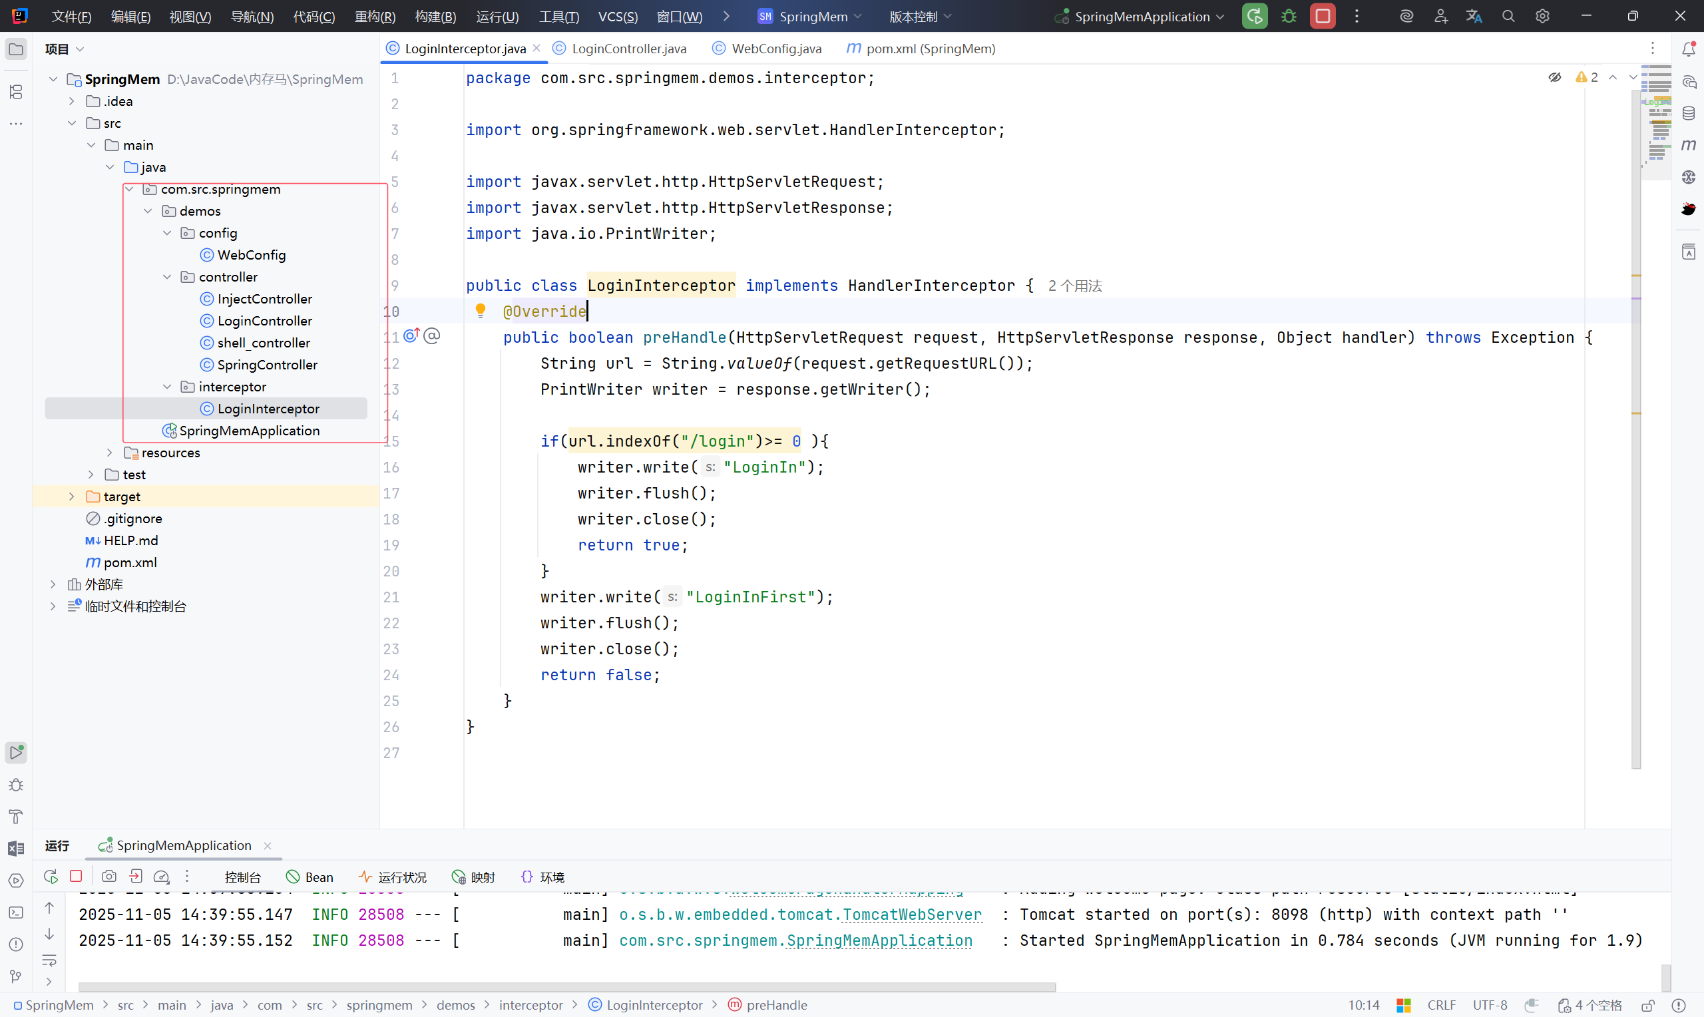Toggle soft-wrap in the run console
This screenshot has height=1017, width=1704.
[x=49, y=960]
